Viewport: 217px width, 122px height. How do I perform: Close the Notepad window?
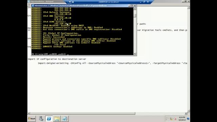(189, 1)
